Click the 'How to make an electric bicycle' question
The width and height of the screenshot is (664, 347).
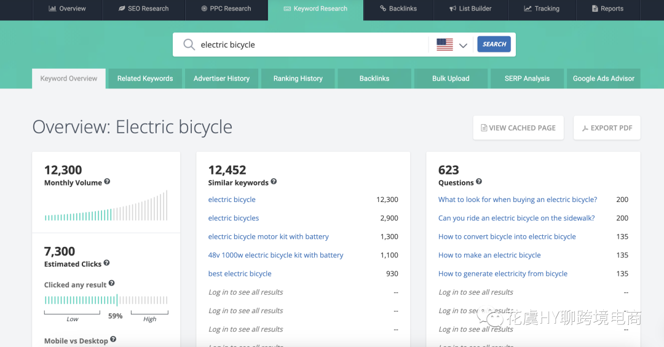tap(489, 255)
